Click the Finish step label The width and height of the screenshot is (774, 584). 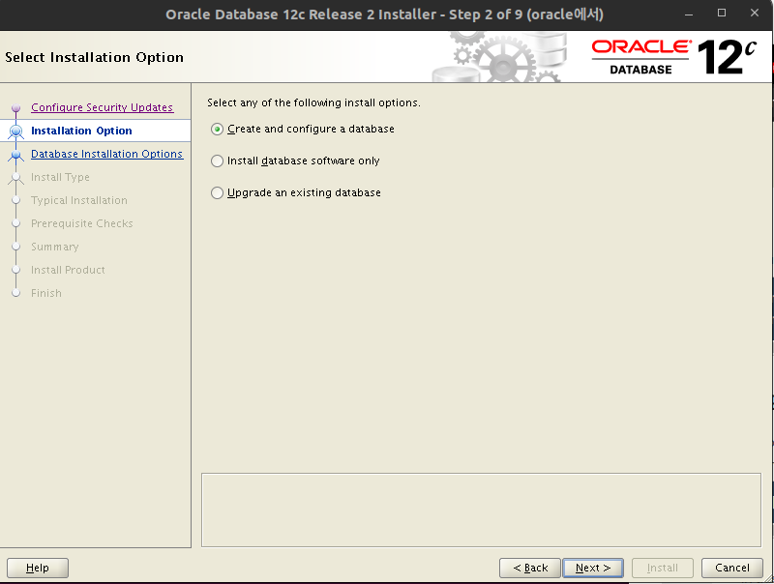click(46, 293)
